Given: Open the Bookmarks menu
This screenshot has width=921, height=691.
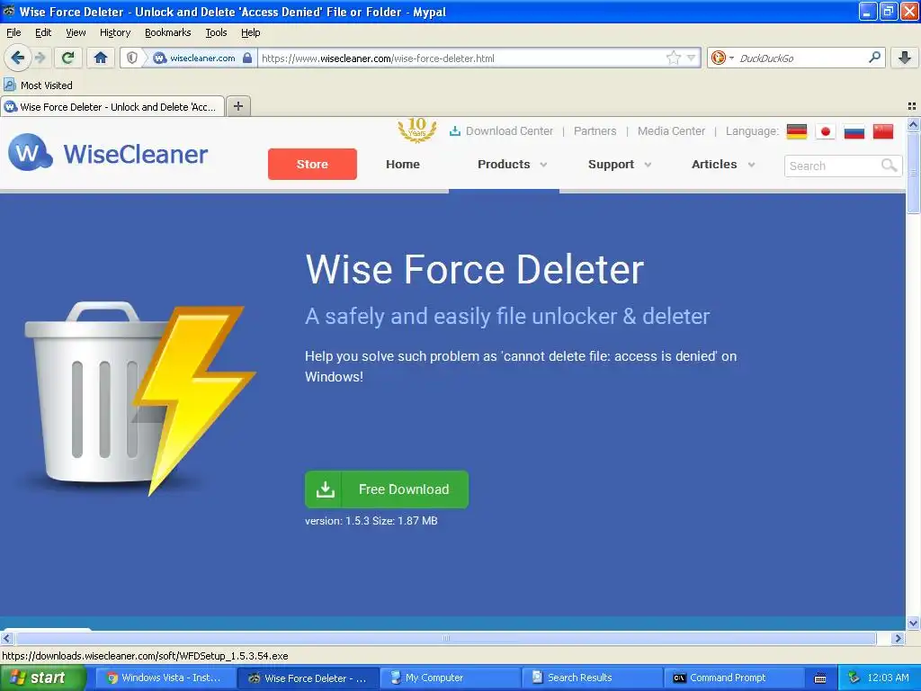Looking at the screenshot, I should [167, 32].
